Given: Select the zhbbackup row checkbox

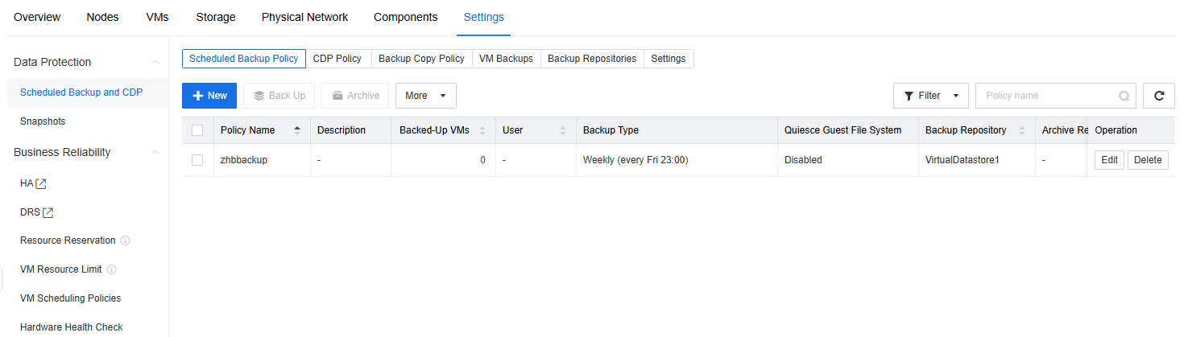Looking at the screenshot, I should 197,160.
